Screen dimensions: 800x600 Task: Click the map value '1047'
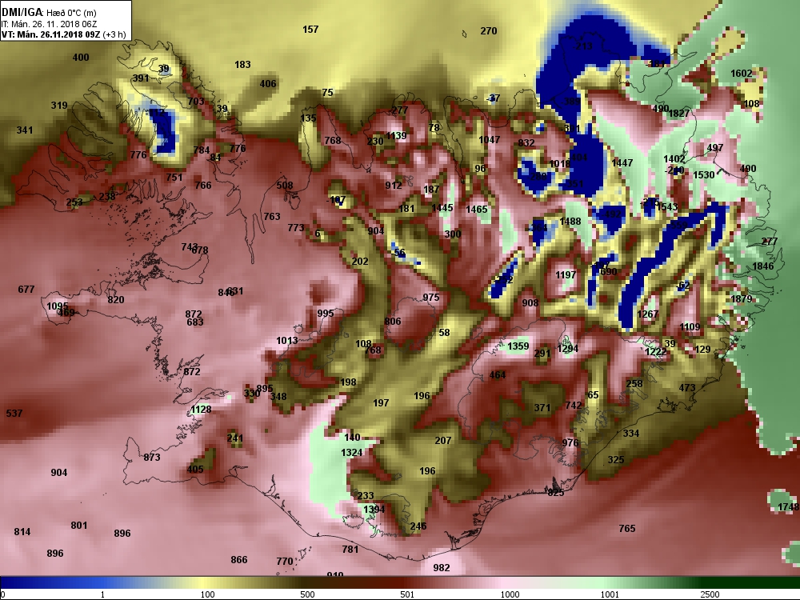(490, 140)
